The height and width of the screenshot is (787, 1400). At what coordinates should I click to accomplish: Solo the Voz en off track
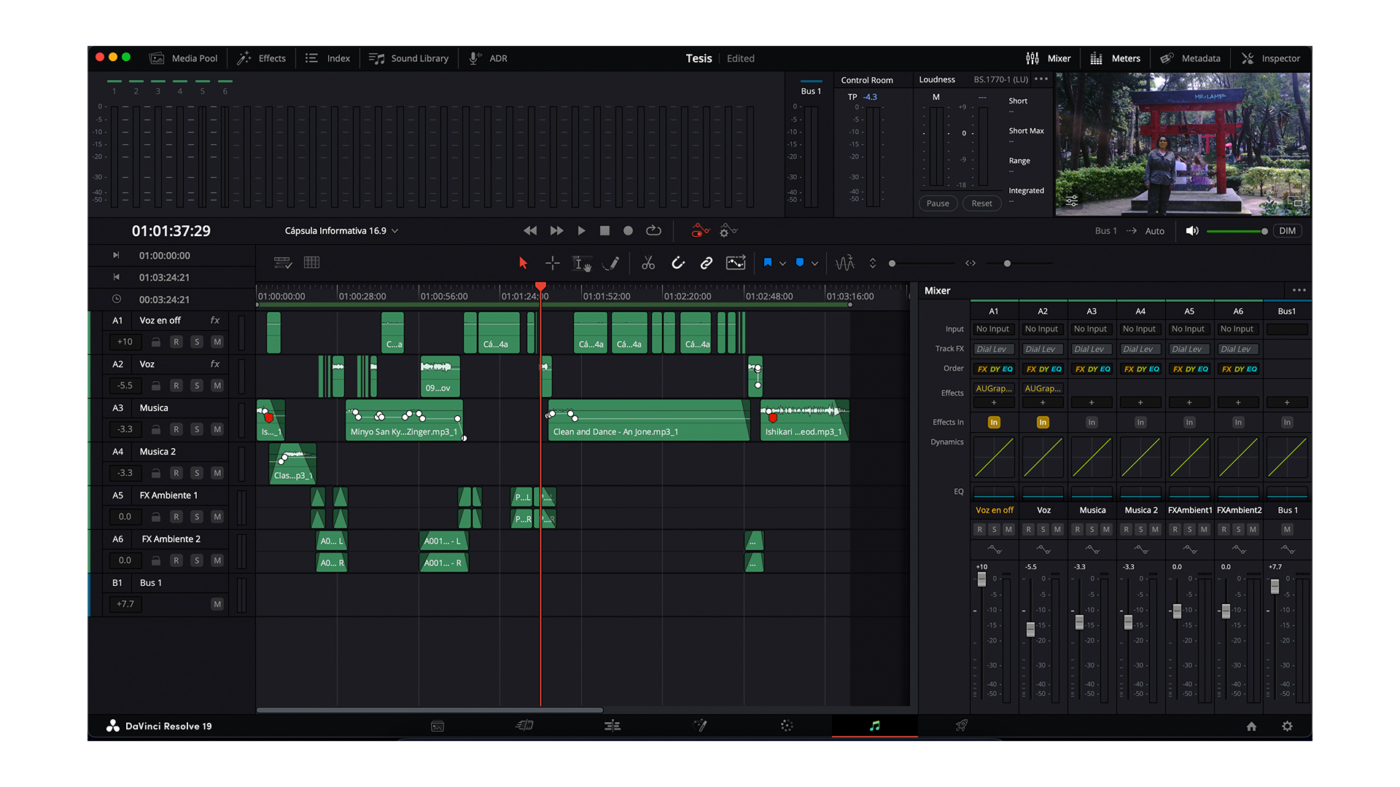[196, 341]
